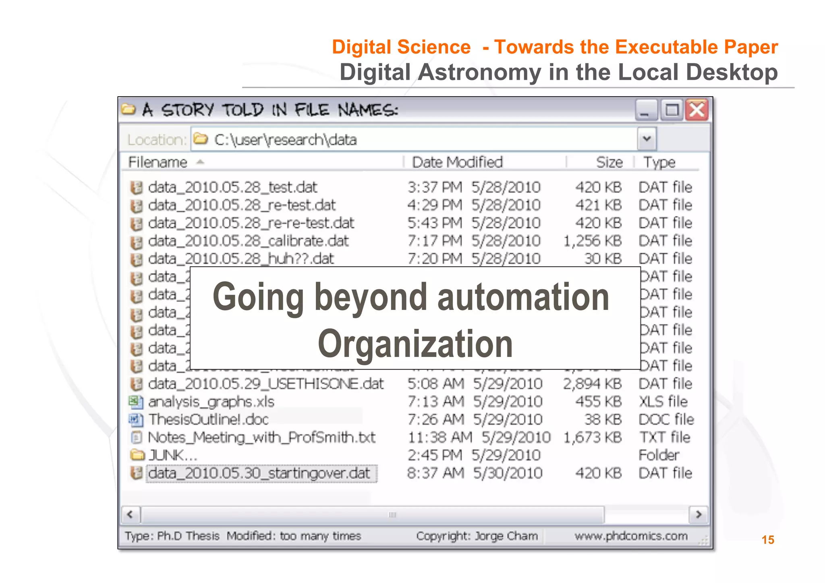Click the Excel icon of analysis_graphs.xls
The image size is (825, 583).
(x=136, y=402)
